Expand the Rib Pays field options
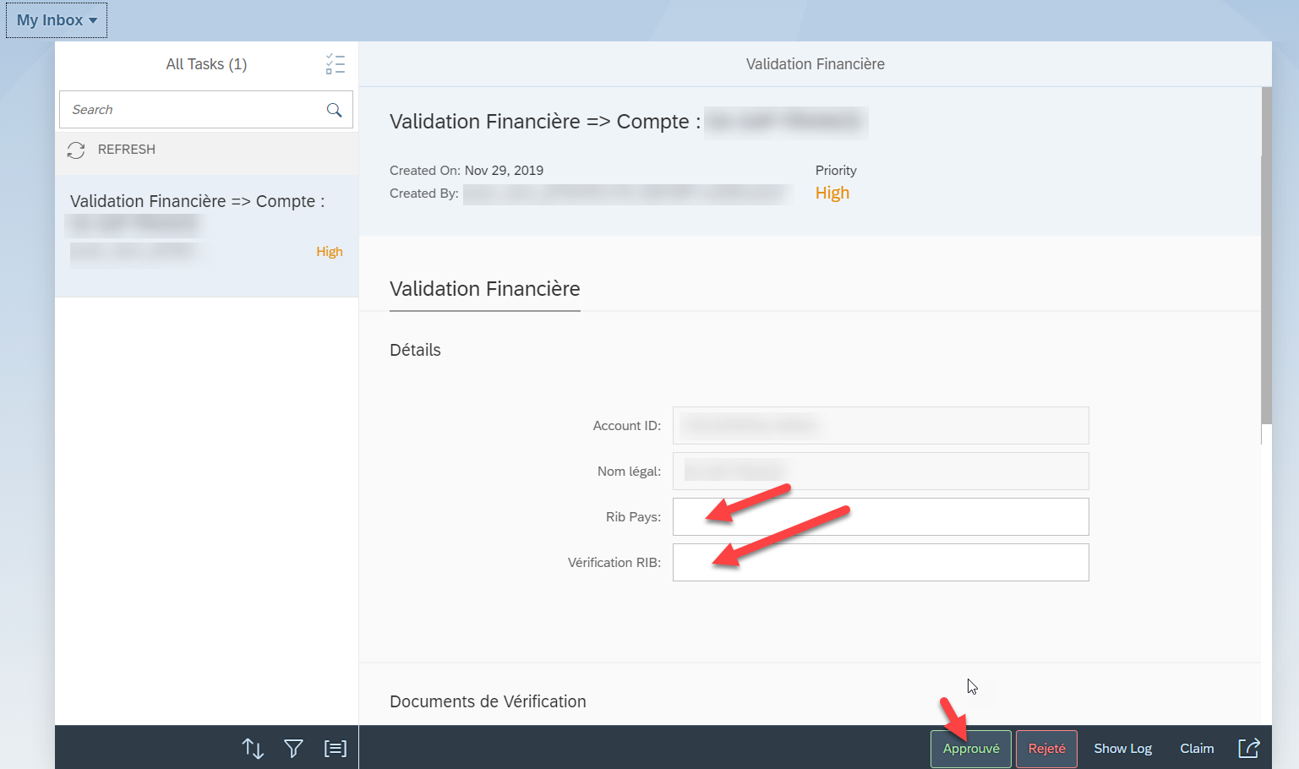 [x=880, y=516]
